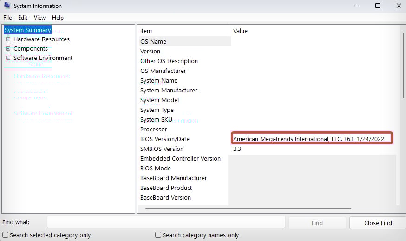Maximize the System Information window
Image resolution: width=406 pixels, height=241 pixels.
point(378,6)
